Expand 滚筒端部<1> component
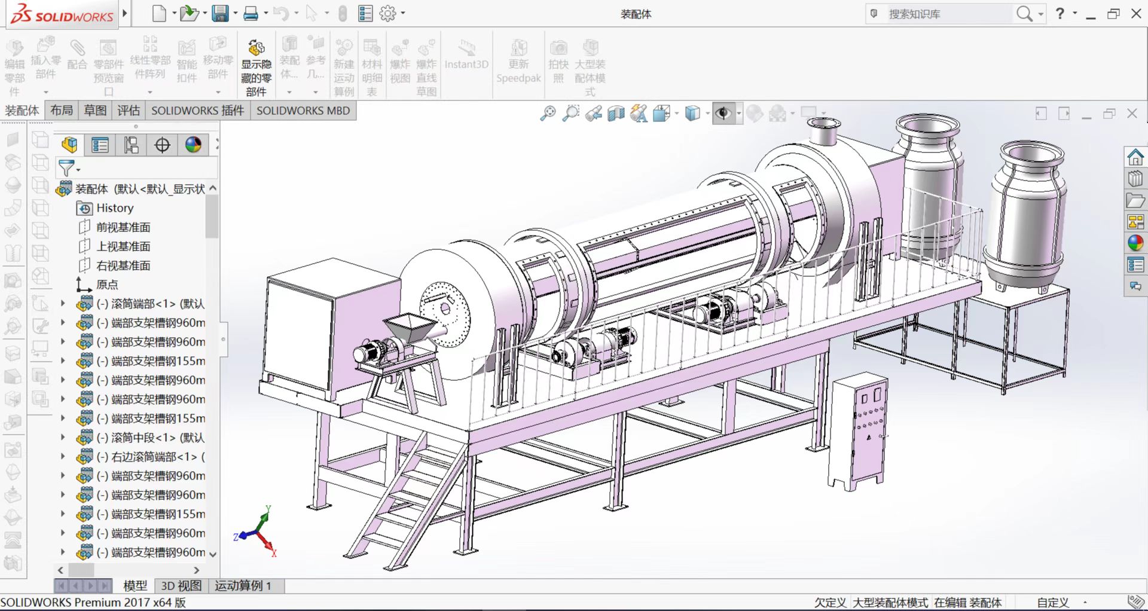This screenshot has width=1148, height=611. (x=63, y=304)
